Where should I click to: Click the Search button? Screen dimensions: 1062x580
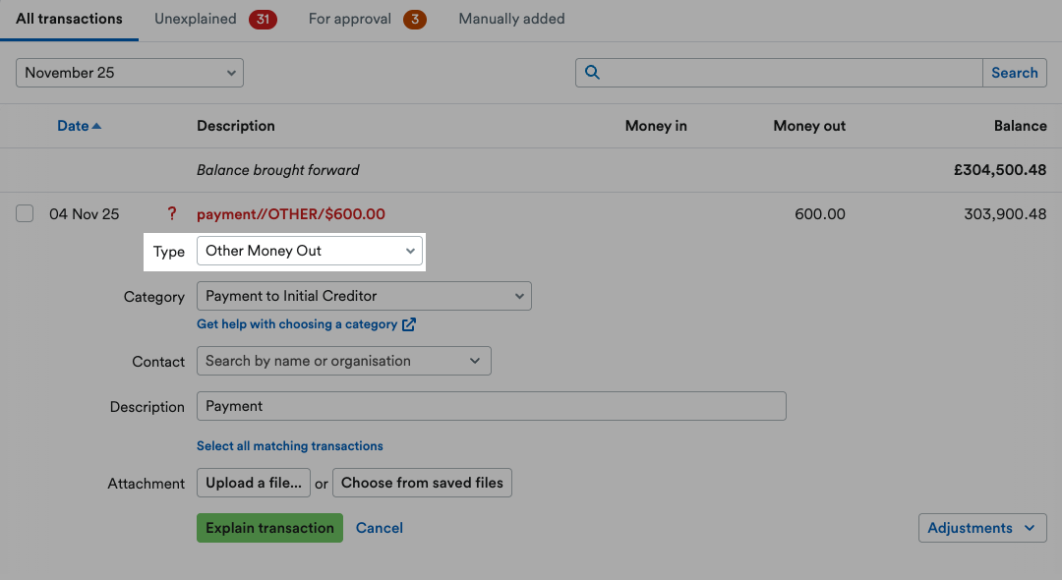coord(1014,73)
